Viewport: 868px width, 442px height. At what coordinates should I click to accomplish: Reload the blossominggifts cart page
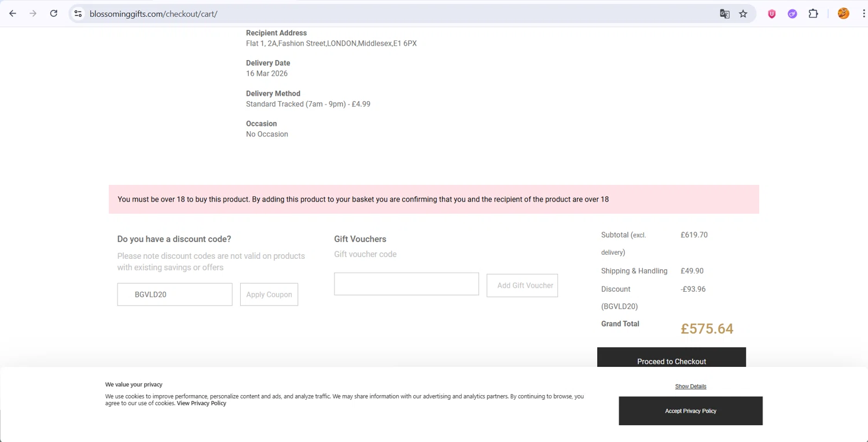pyautogui.click(x=54, y=14)
